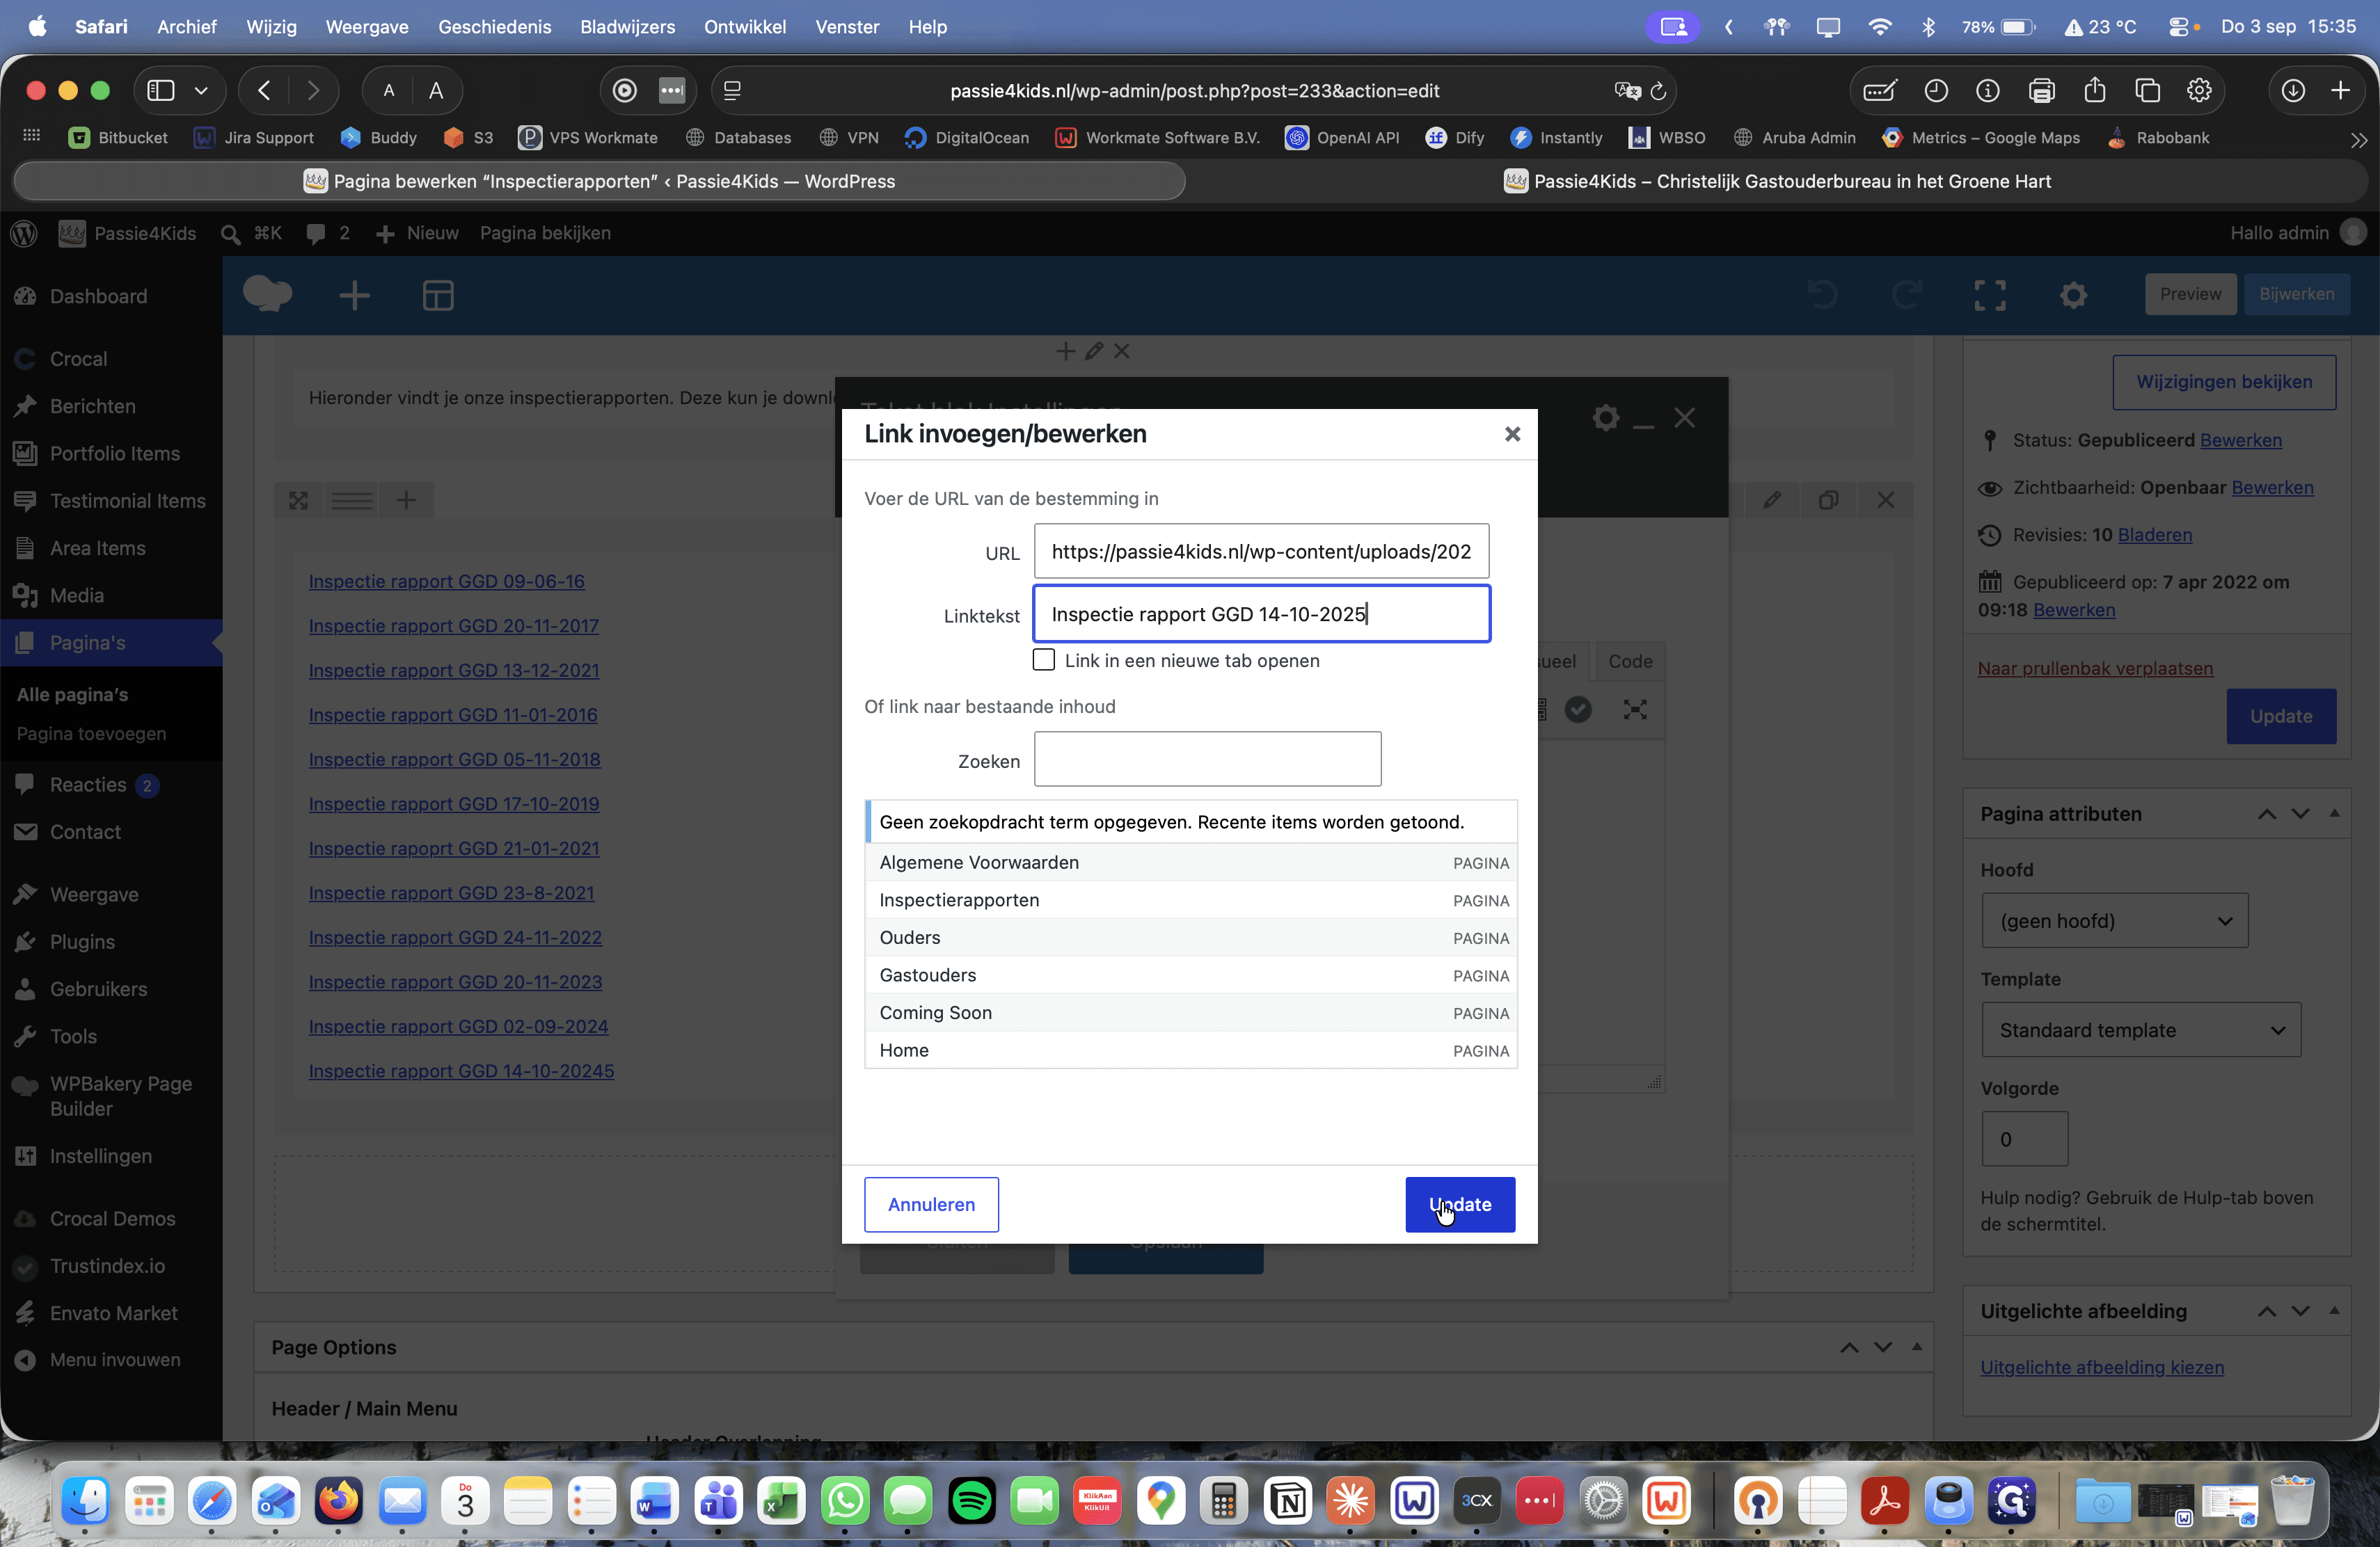Move Uitgelichte afbeelding panel down
Image resolution: width=2380 pixels, height=1547 pixels.
tap(2300, 1310)
